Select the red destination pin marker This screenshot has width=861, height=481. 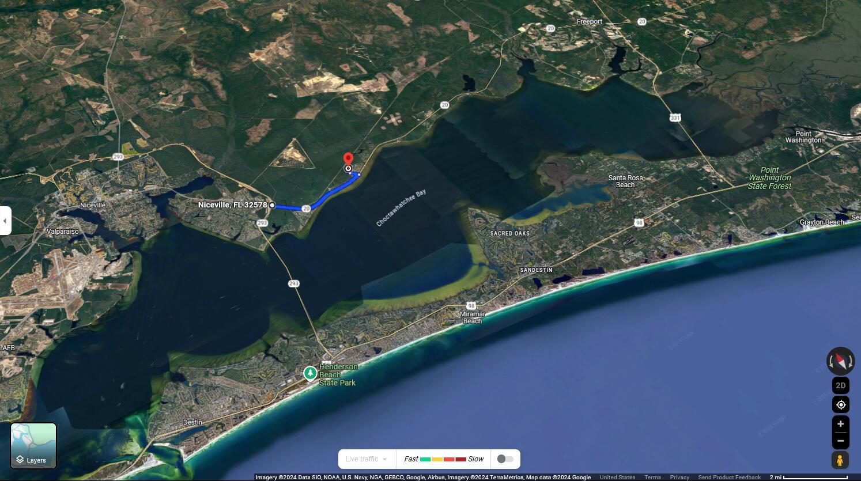click(x=348, y=160)
